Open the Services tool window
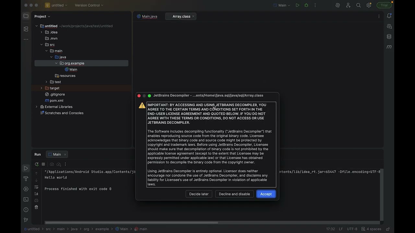The width and height of the screenshot is (415, 233). [26, 189]
